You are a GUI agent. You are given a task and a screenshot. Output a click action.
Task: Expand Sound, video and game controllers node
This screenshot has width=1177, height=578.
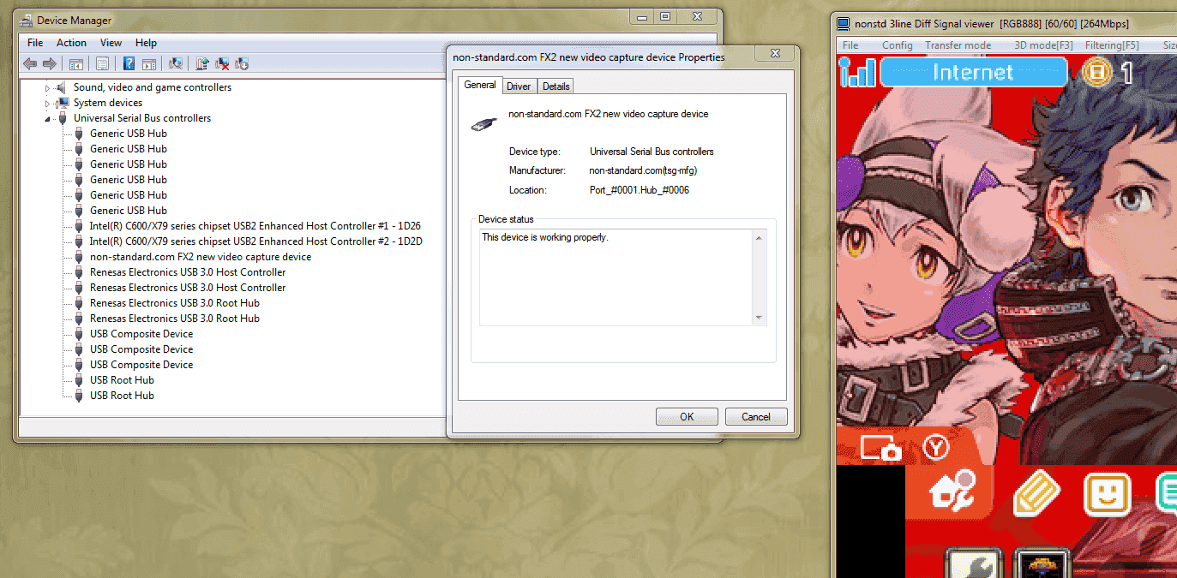(48, 87)
